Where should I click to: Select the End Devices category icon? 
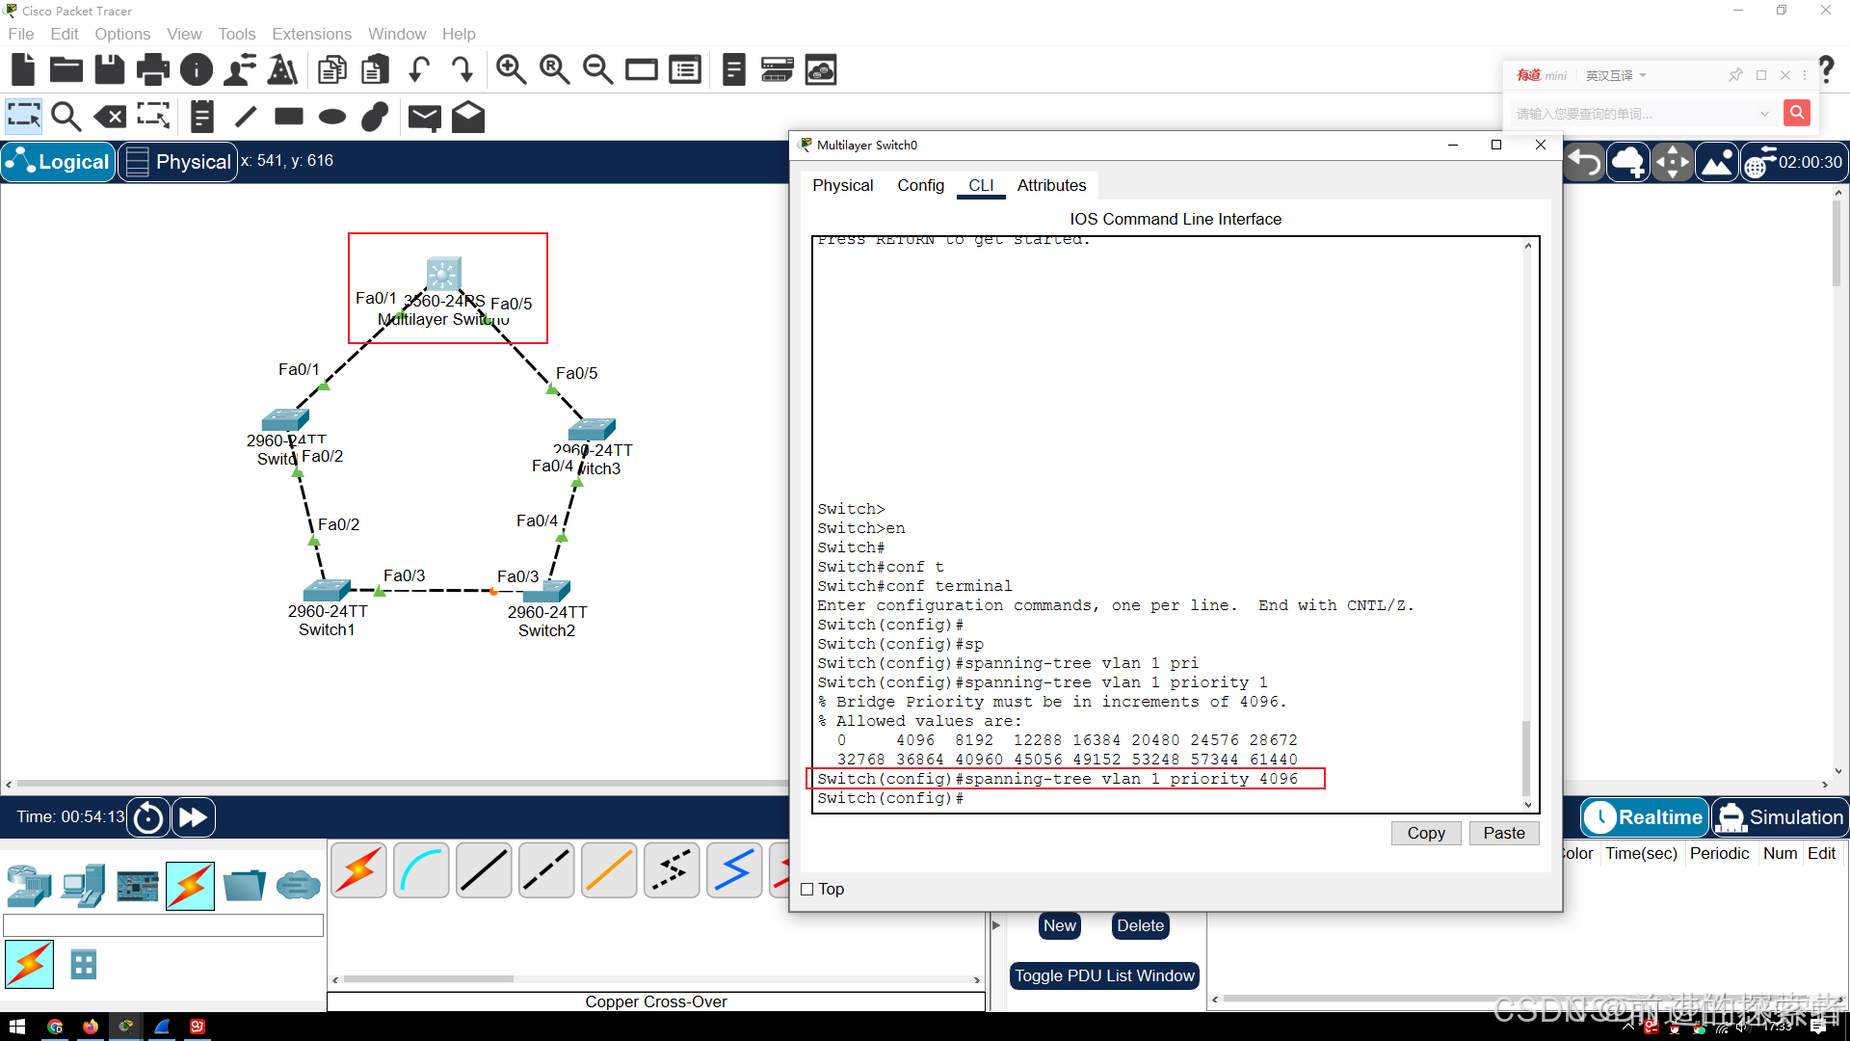83,885
